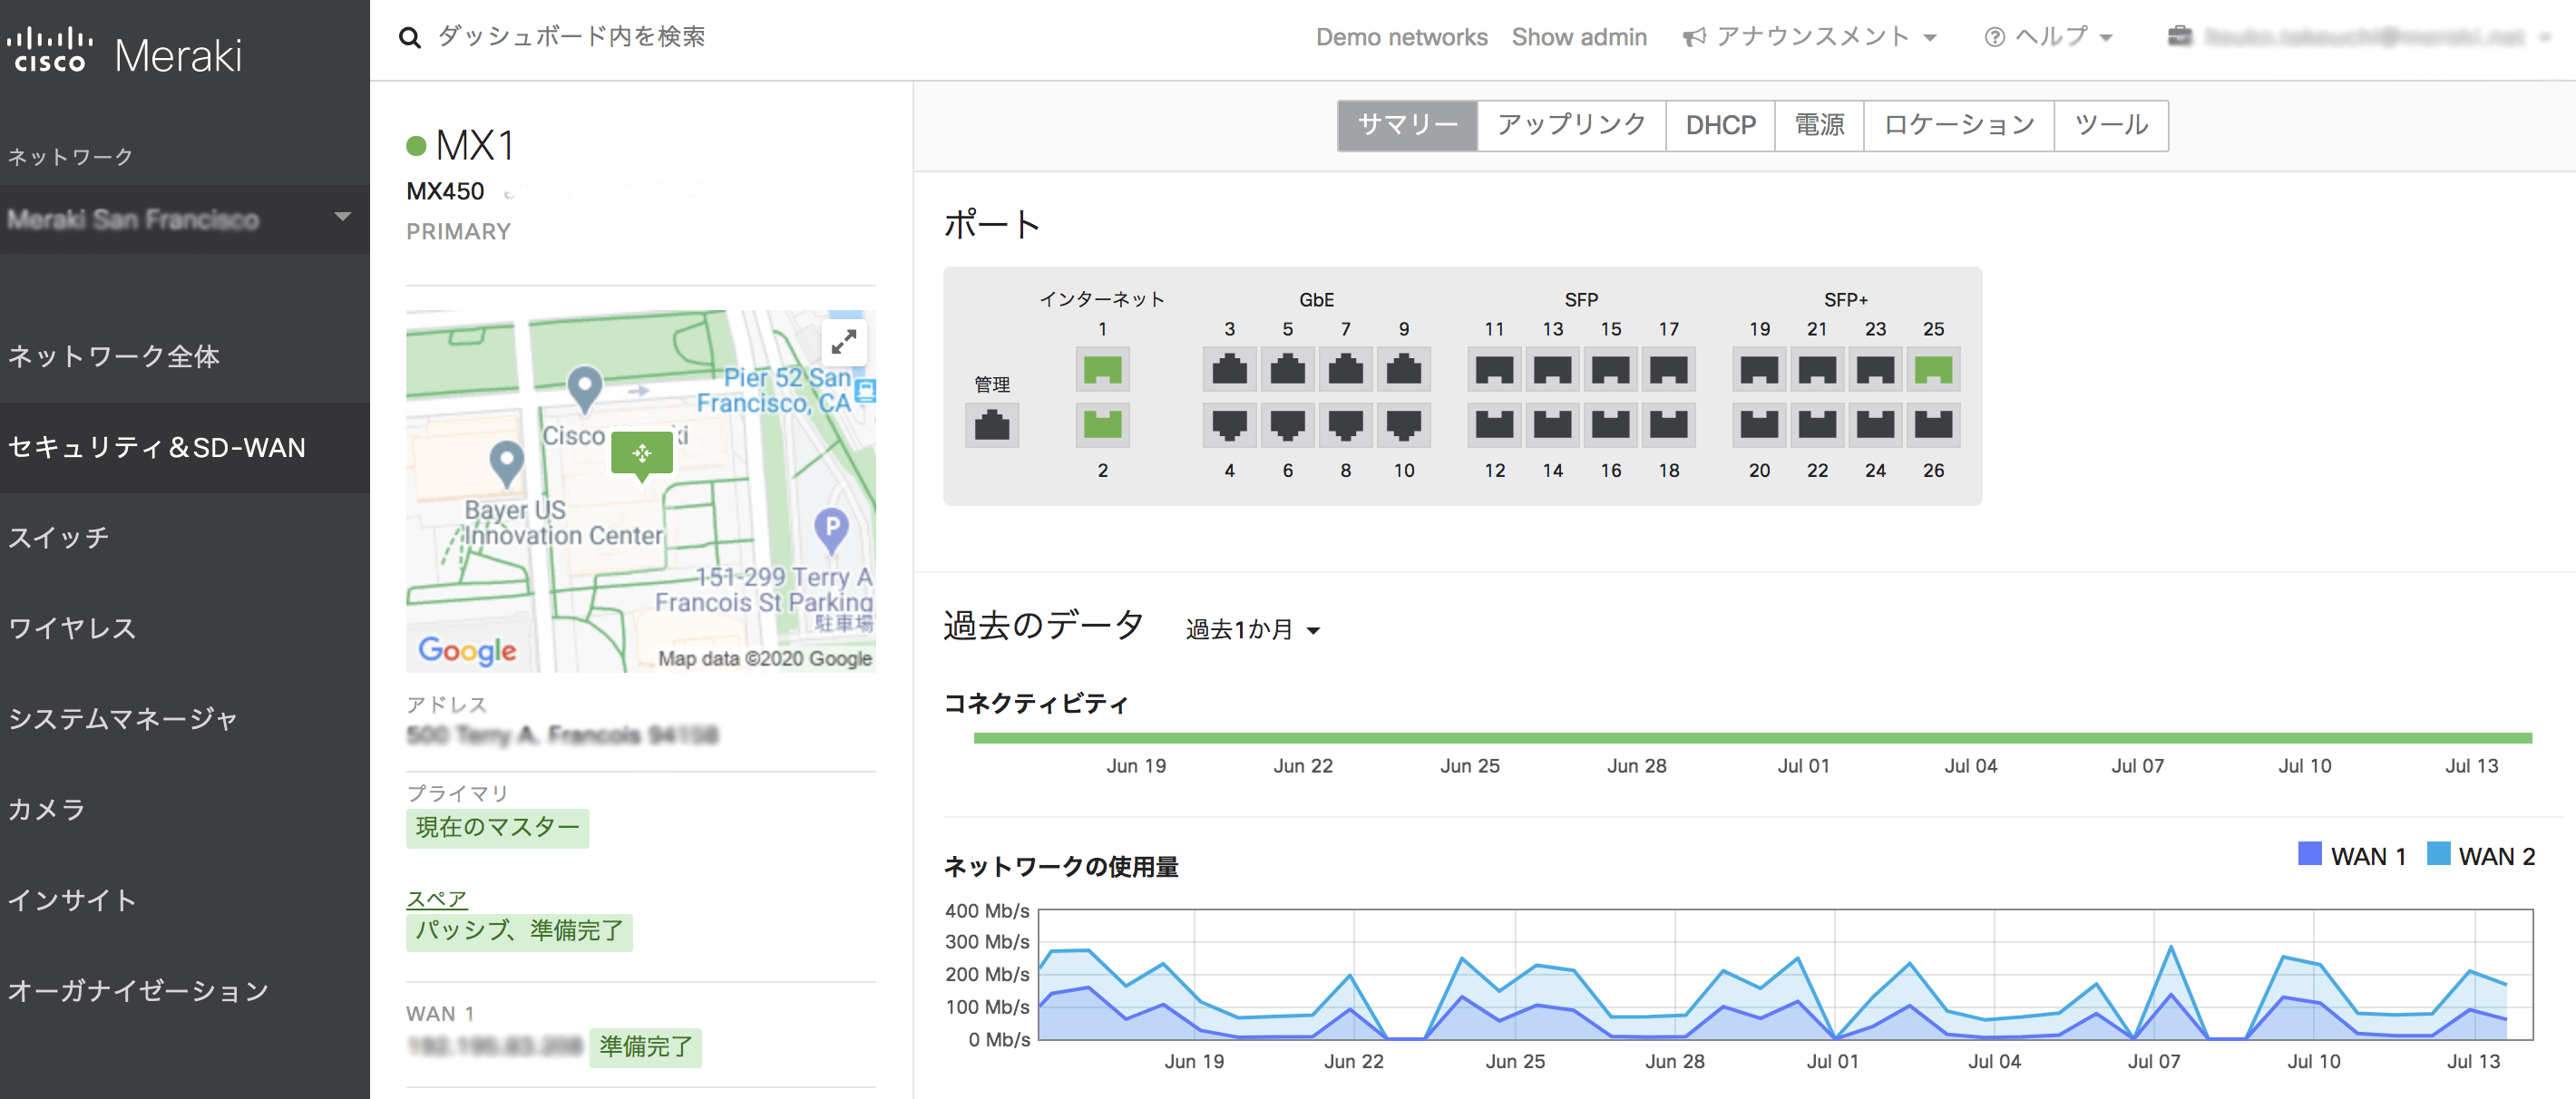Select SFP port 12 icon
This screenshot has width=2576, height=1099.
(1494, 424)
